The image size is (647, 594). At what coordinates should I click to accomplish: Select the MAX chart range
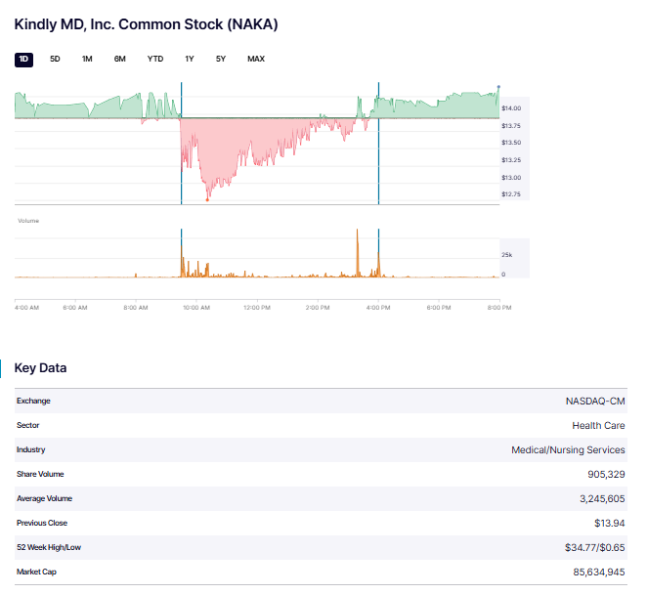(256, 59)
